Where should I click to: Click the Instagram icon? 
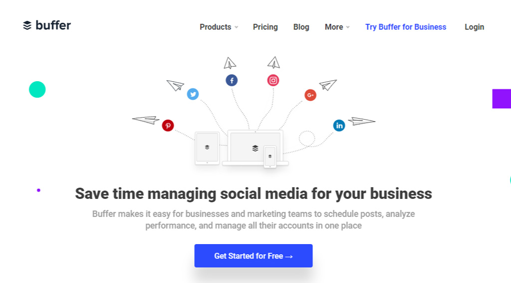273,80
